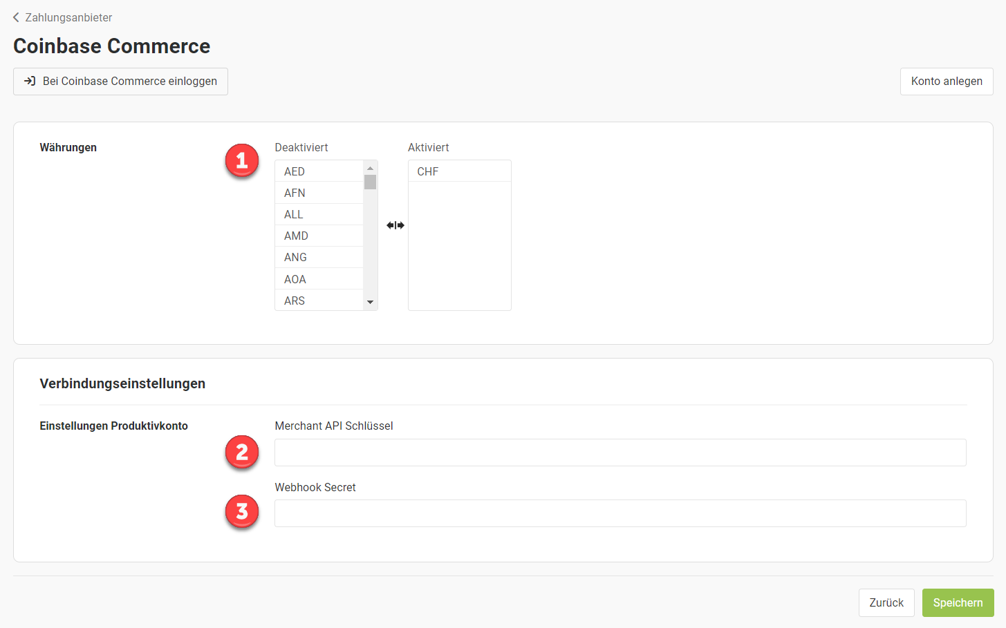Focus the Merchant API Schlüssel field
Screen dimensions: 1006x628
pos(620,453)
